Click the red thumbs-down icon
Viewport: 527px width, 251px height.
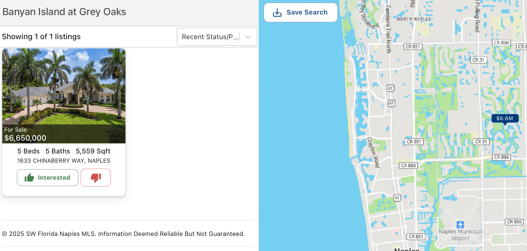[x=96, y=177]
